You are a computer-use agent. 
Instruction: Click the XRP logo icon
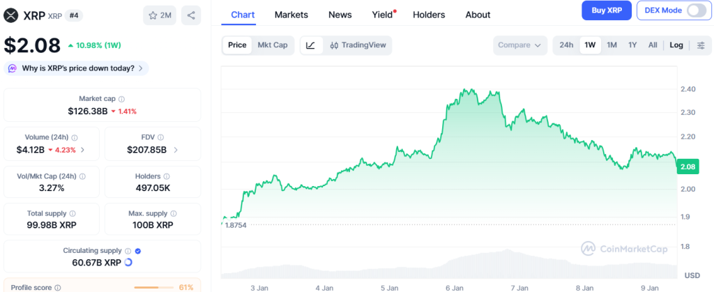tap(10, 15)
